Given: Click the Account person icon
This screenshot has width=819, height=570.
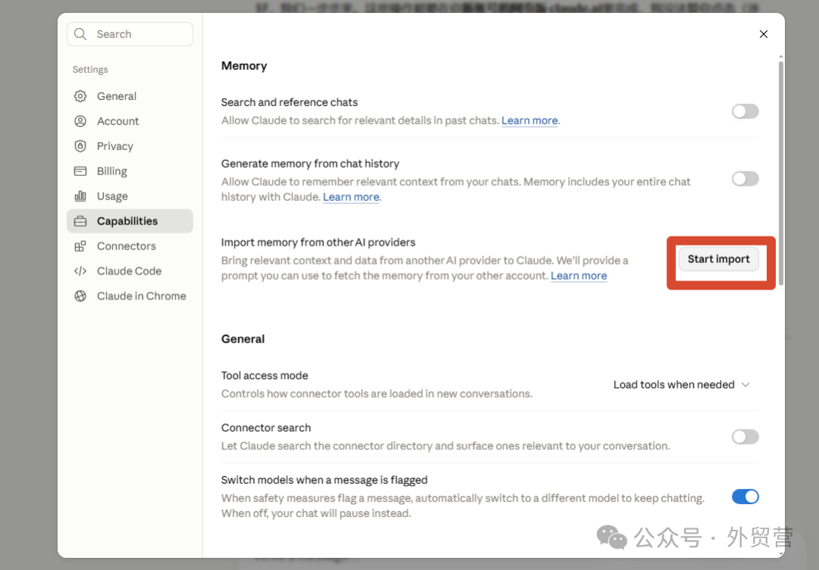Looking at the screenshot, I should point(80,121).
